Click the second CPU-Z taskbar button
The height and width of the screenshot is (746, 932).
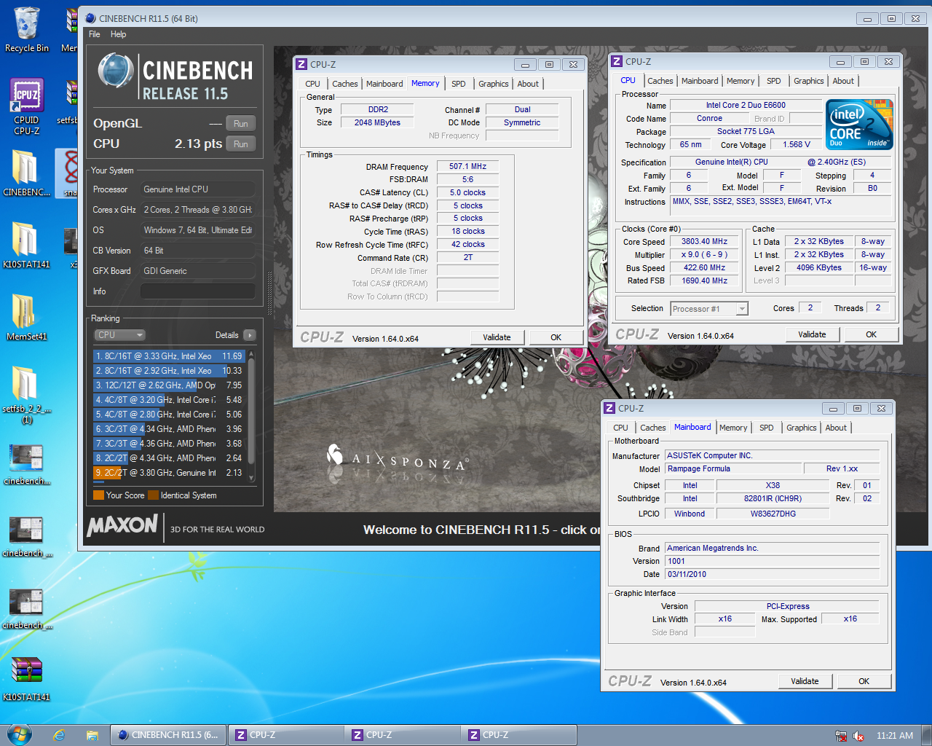(402, 735)
